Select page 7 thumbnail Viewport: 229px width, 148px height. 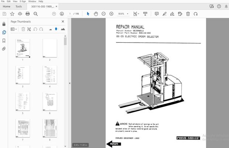click(x=23, y=128)
